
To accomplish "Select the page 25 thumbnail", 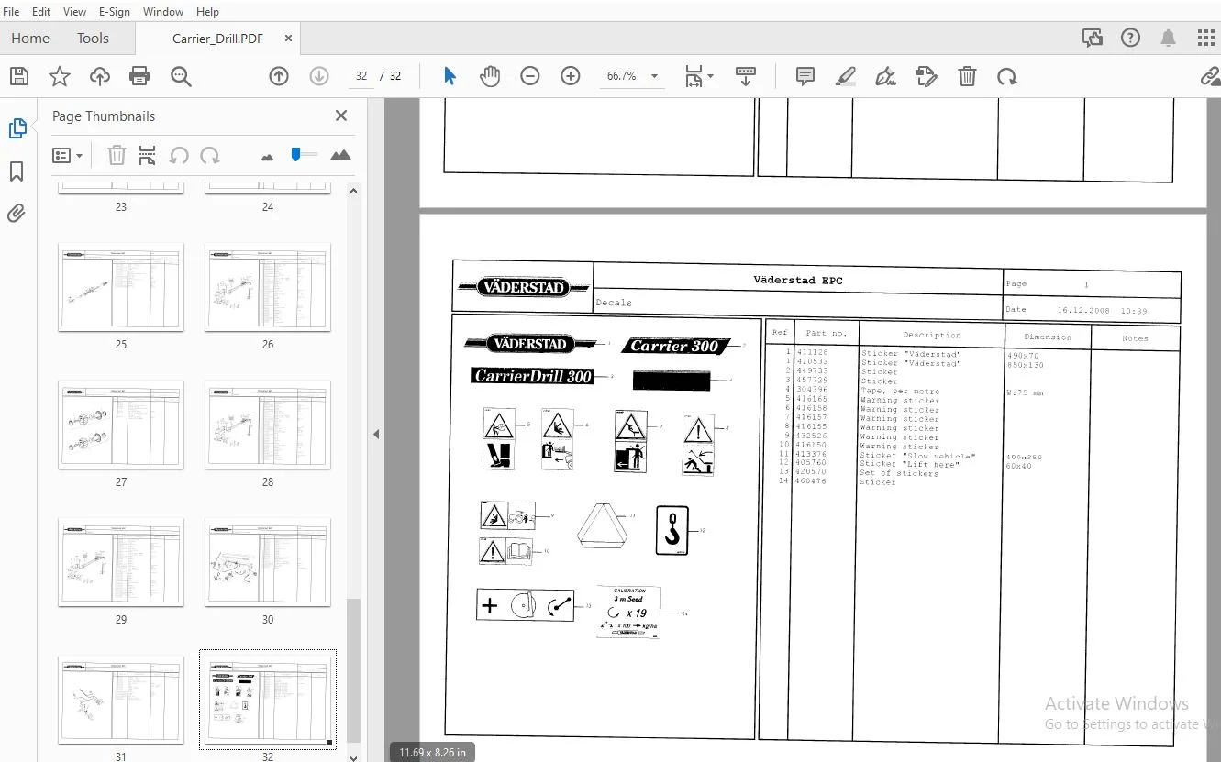I will (x=121, y=287).
